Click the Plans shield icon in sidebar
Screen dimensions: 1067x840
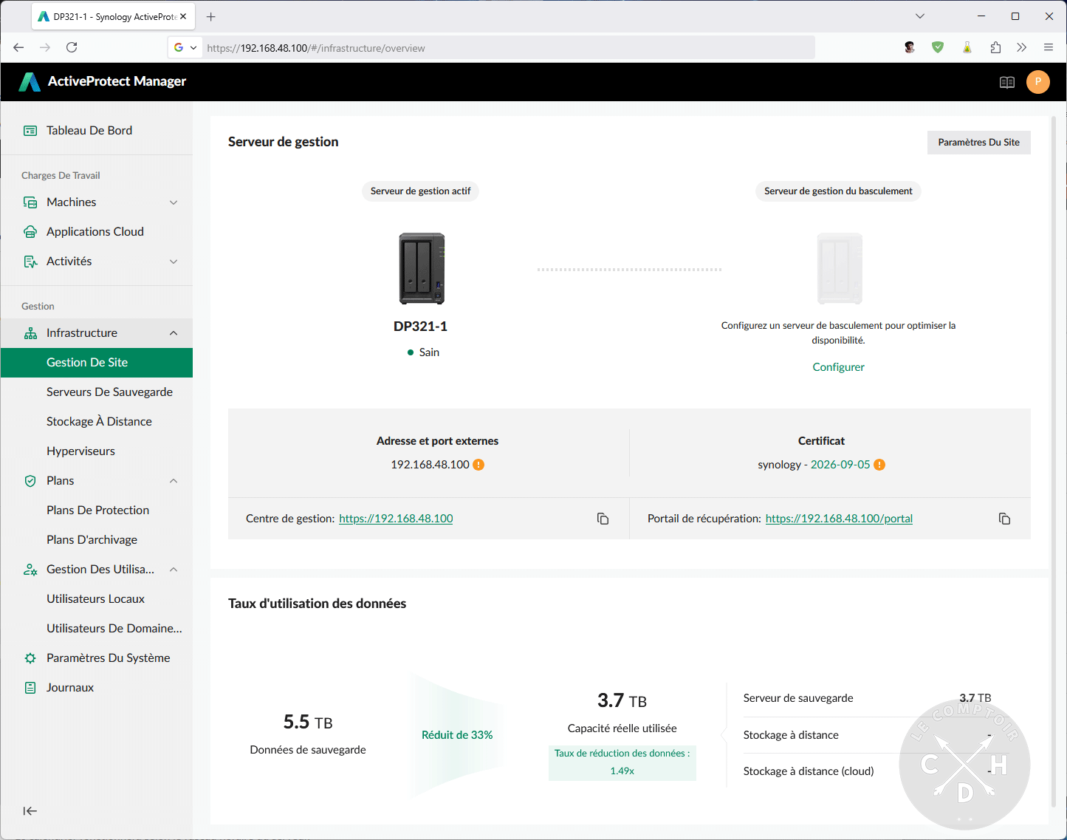pyautogui.click(x=30, y=480)
